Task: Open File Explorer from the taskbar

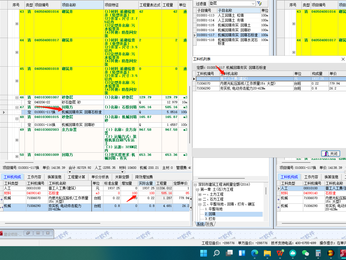Action: [267, 253]
